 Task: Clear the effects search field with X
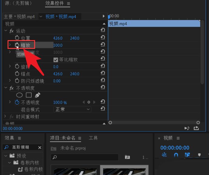(x=40, y=147)
